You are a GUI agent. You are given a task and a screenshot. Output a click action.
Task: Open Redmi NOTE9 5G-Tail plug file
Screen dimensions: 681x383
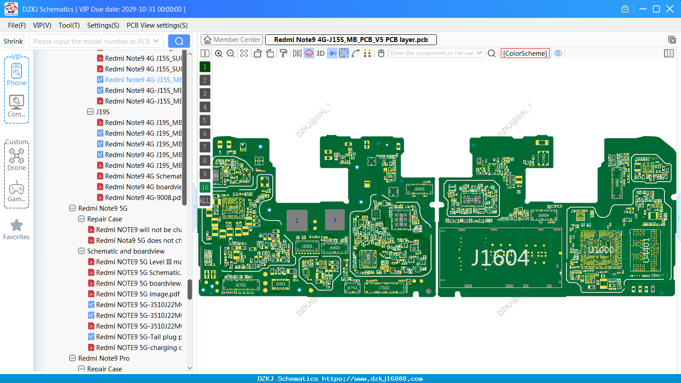(135, 337)
